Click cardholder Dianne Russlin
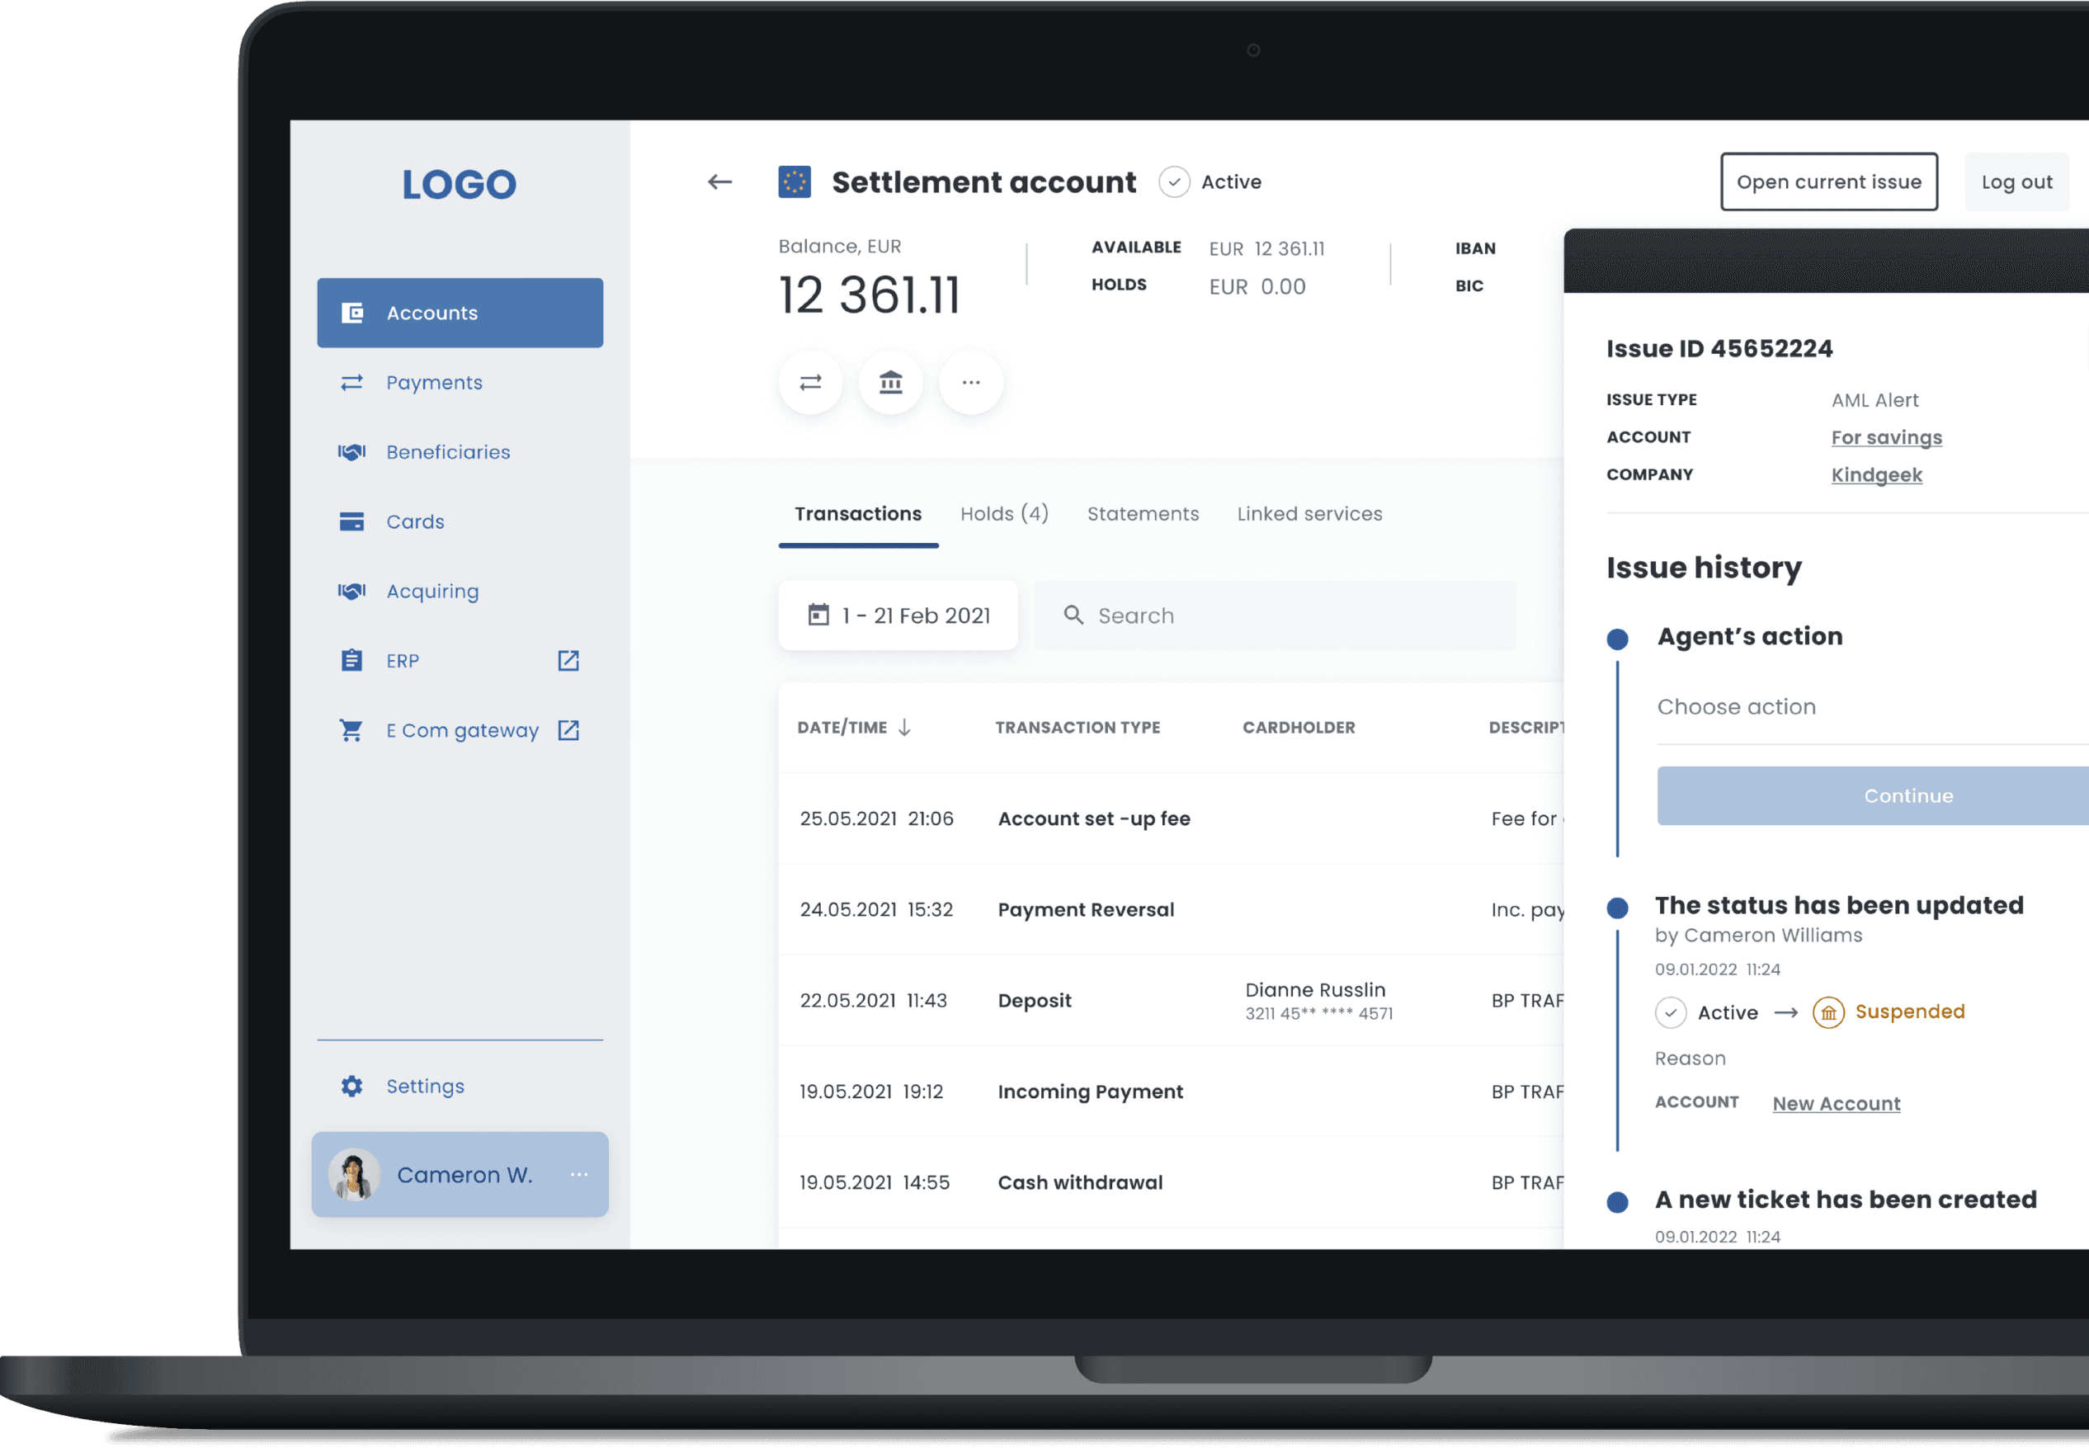This screenshot has height=1448, width=2089. [x=1315, y=990]
